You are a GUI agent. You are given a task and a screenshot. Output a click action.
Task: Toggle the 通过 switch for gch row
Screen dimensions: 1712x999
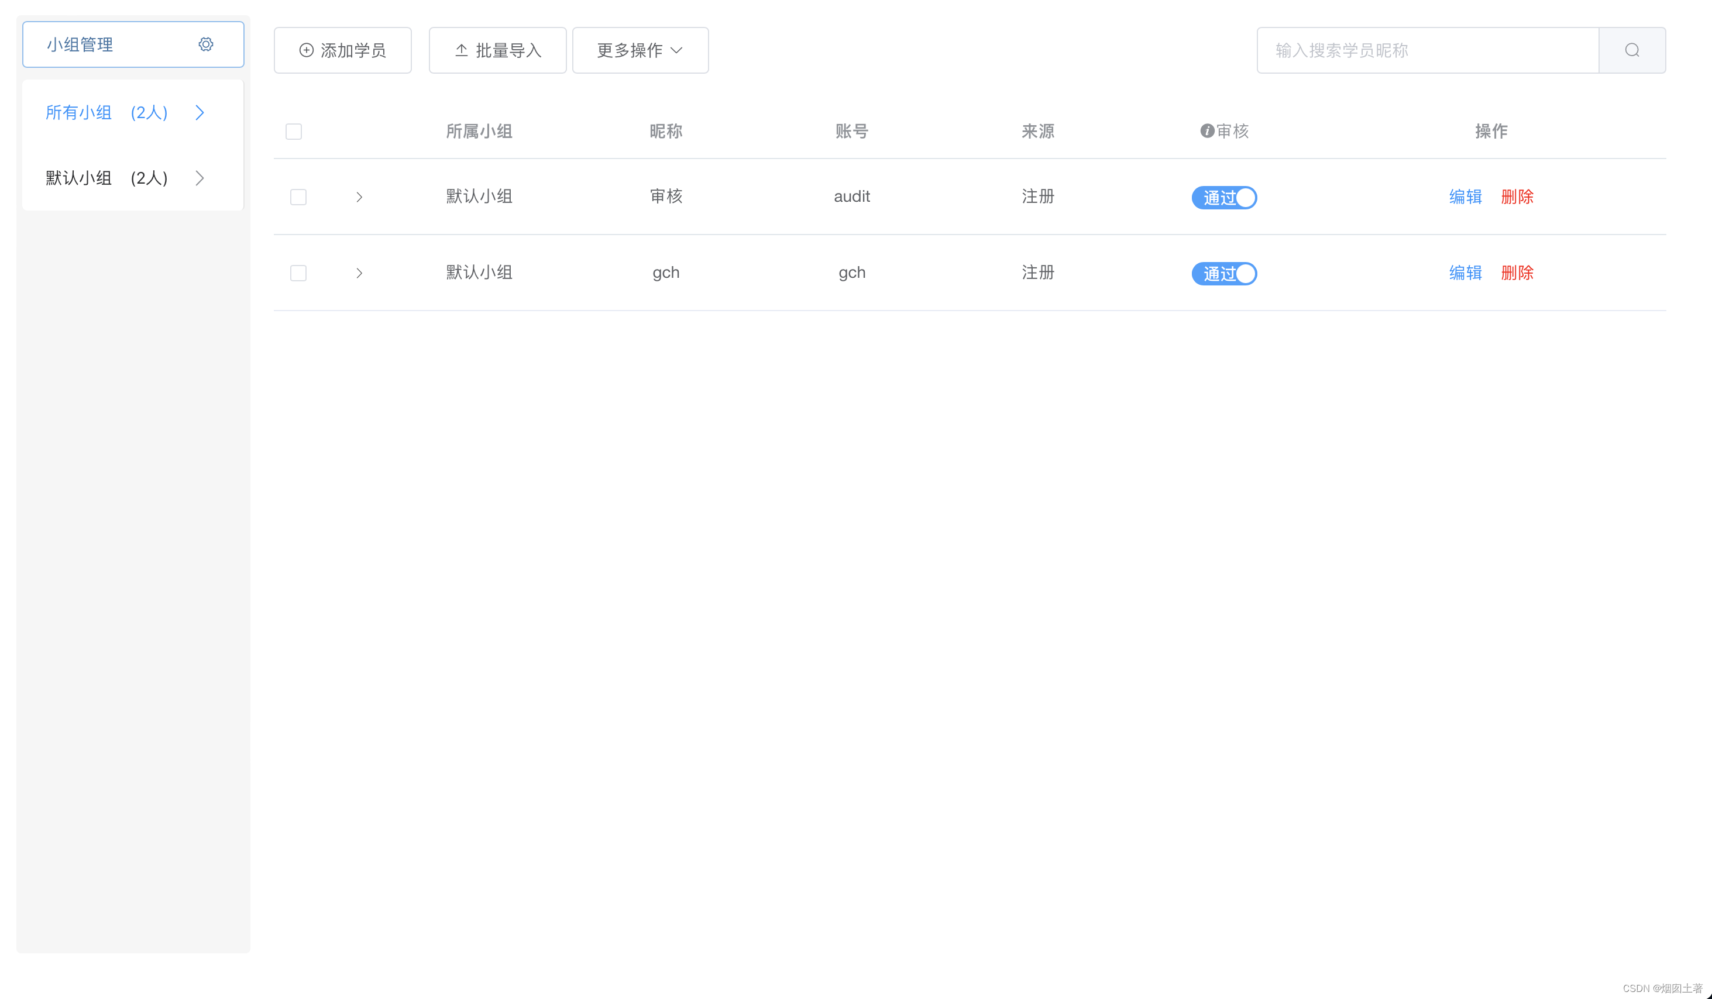point(1224,274)
